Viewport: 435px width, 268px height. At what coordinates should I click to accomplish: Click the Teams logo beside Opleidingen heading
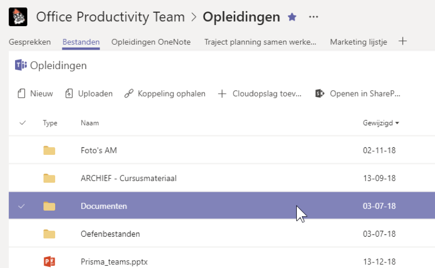(21, 66)
